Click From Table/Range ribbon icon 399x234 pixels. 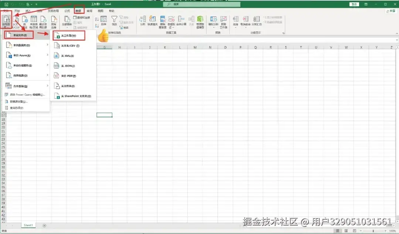coord(34,22)
